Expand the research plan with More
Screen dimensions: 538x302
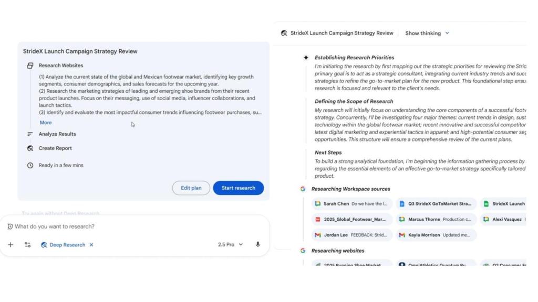coord(46,123)
